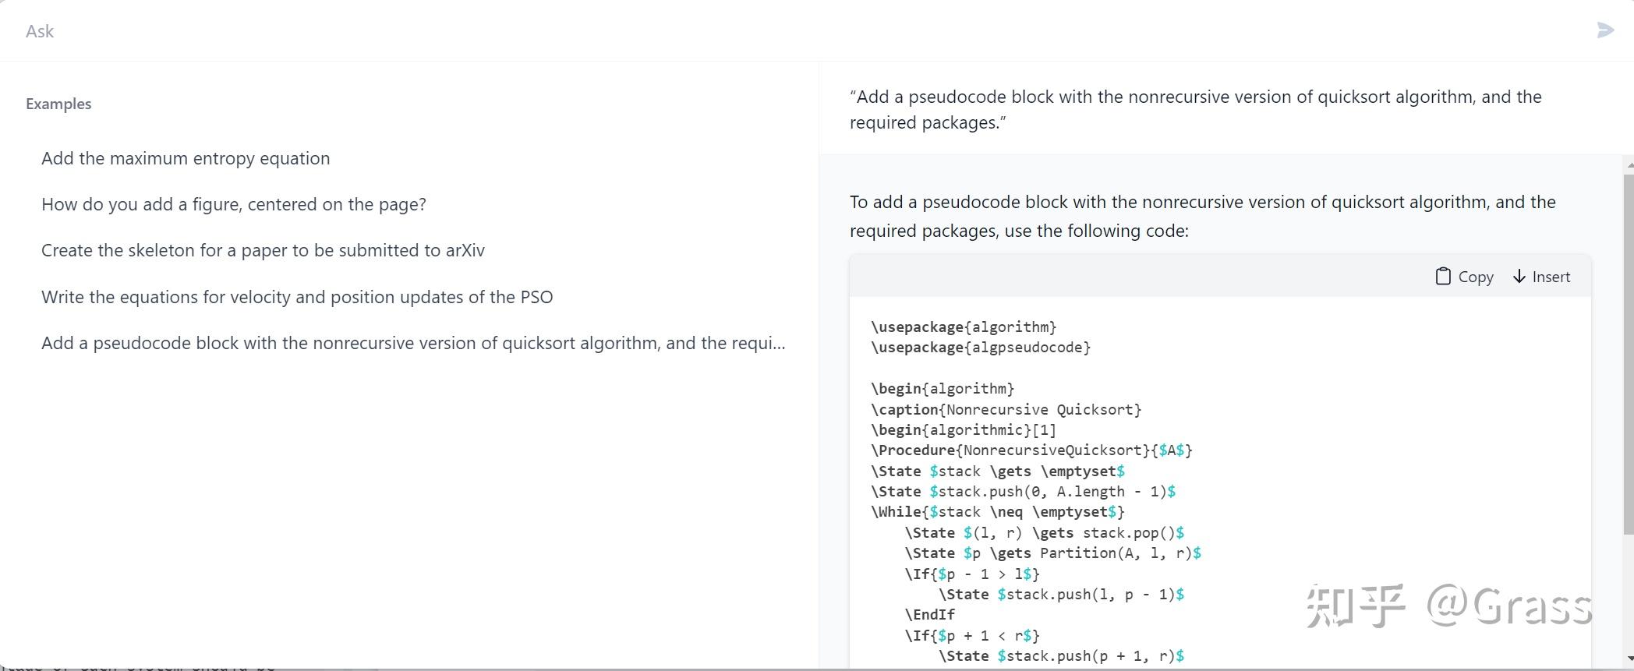This screenshot has width=1634, height=671.
Task: Select "Add the maximum entropy equation" example
Action: tap(186, 158)
